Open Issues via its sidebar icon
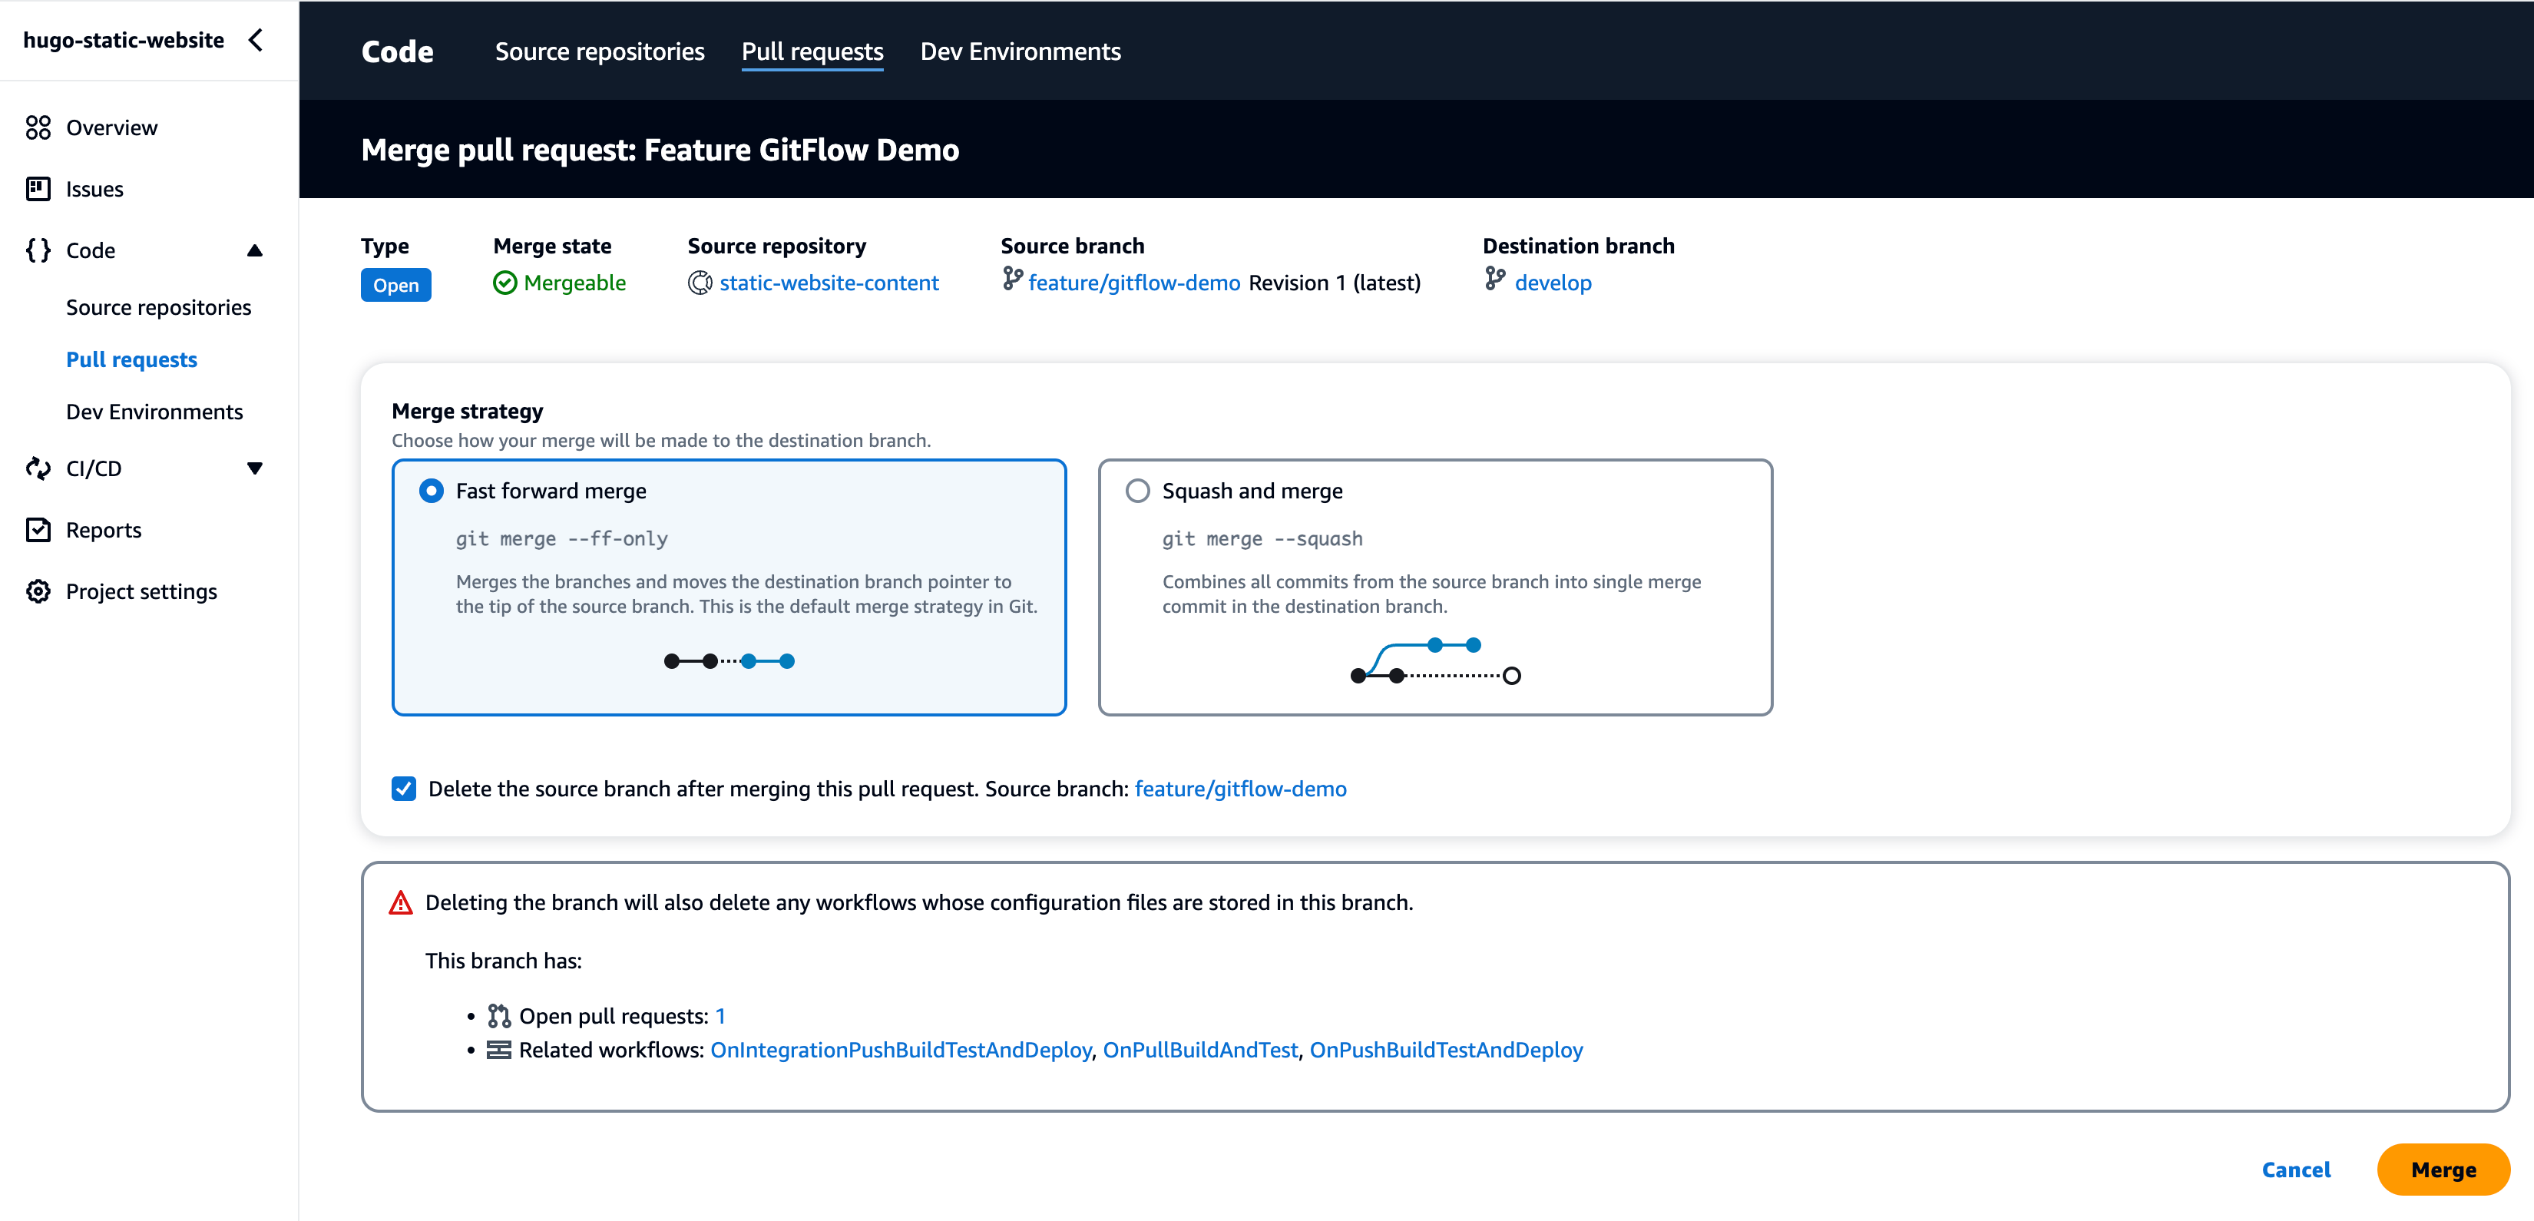 click(x=38, y=188)
